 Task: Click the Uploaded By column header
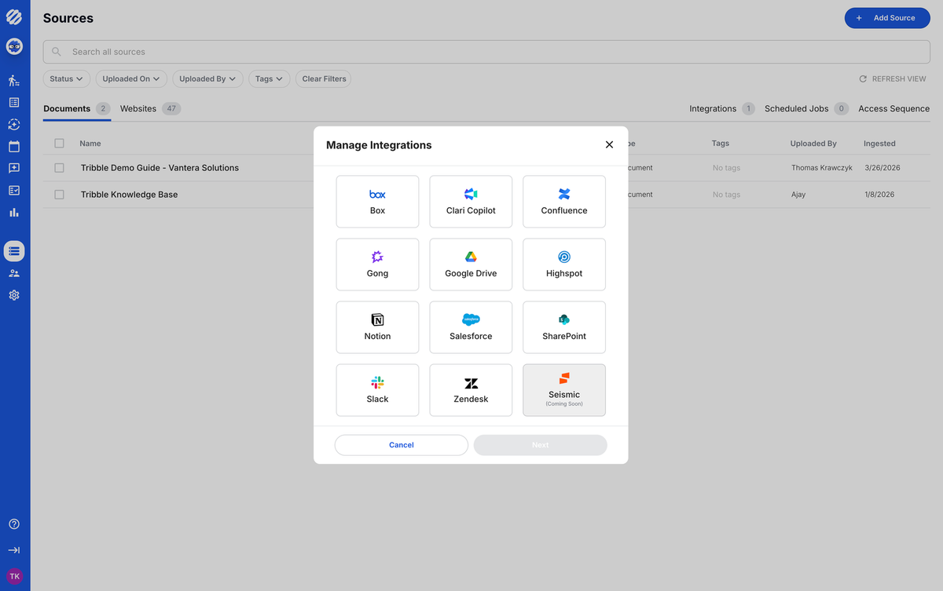pyautogui.click(x=813, y=144)
